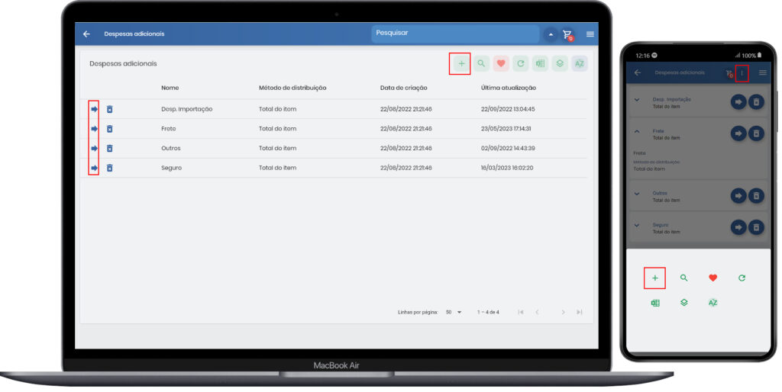The image size is (782, 392).
Task: Open the Frete row arrow on laptop
Action: 94,129
